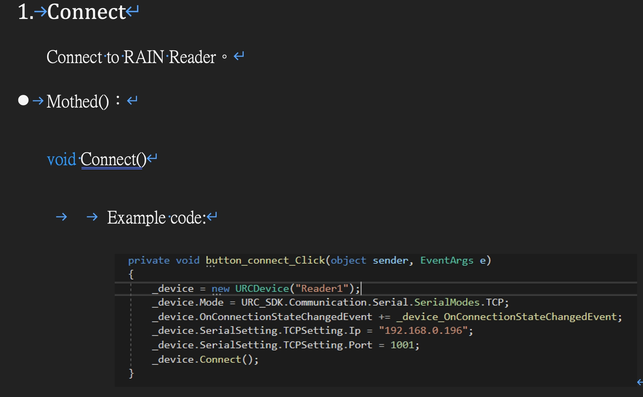Viewport: 643px width, 397px height.
Task: Click 'sender' parameter in the code
Action: [x=390, y=261]
